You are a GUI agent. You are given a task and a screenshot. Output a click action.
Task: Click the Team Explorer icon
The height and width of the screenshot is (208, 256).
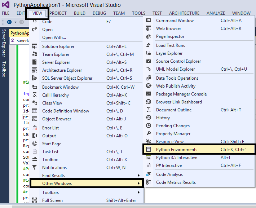[x=35, y=54]
